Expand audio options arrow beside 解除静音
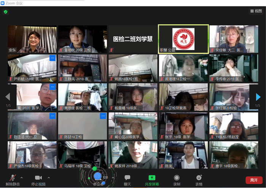266x188 pixels. [x=21, y=177]
